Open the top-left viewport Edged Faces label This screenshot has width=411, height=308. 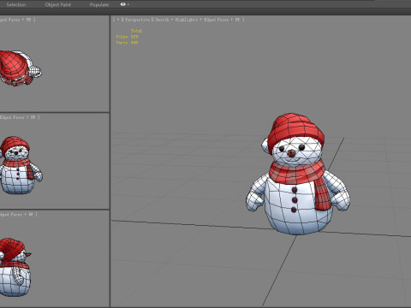click(x=9, y=20)
